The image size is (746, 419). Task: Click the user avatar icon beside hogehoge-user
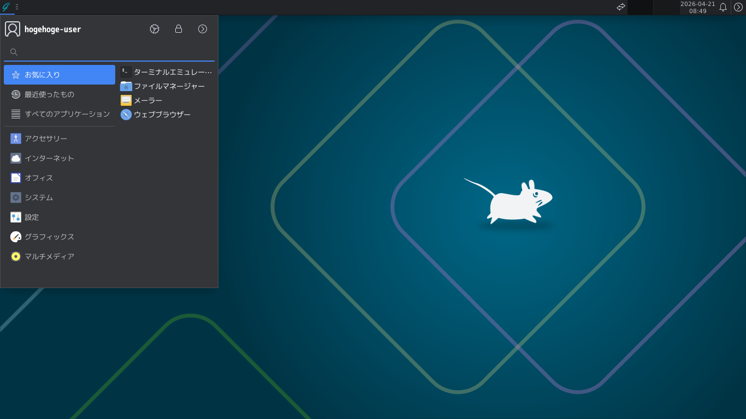pos(13,29)
